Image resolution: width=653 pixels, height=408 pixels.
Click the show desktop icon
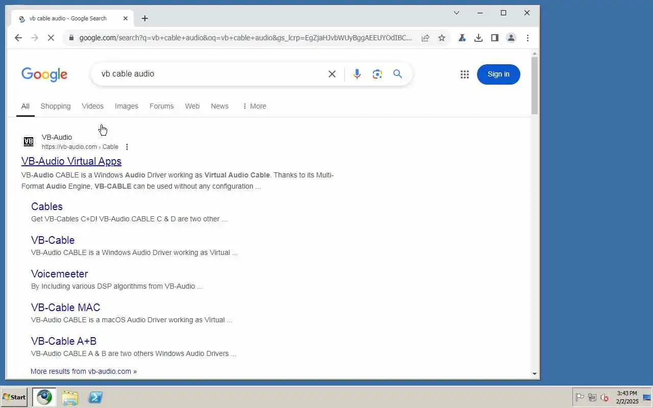pos(646,397)
